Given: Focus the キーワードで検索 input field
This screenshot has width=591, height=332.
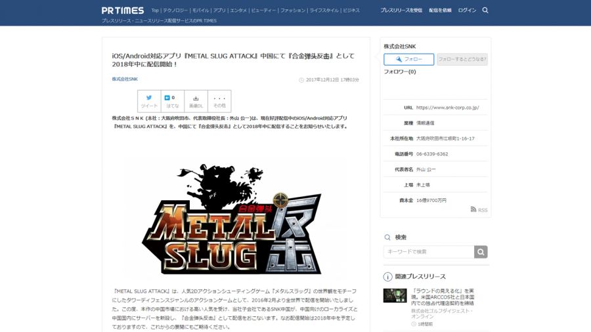Looking at the screenshot, I should pyautogui.click(x=429, y=252).
